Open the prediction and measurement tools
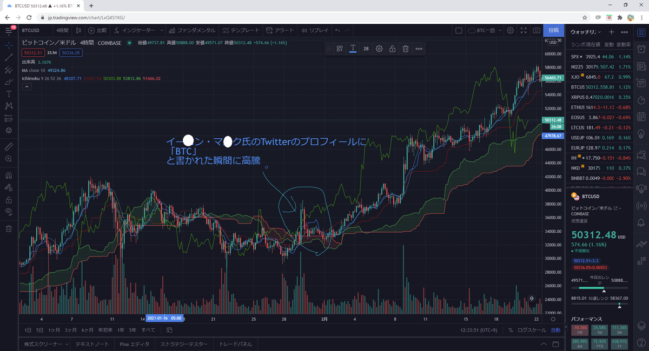The width and height of the screenshot is (649, 351). click(9, 118)
